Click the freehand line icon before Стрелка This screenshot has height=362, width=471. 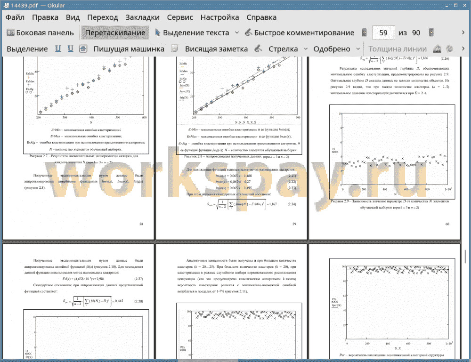[x=258, y=48]
